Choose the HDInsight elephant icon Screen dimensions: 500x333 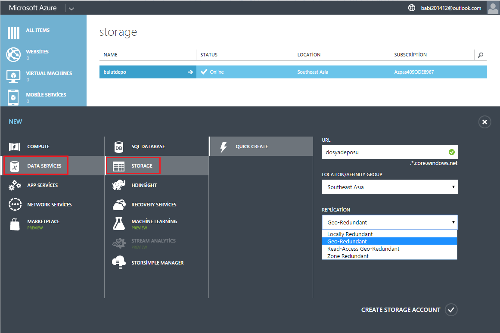[x=118, y=185]
